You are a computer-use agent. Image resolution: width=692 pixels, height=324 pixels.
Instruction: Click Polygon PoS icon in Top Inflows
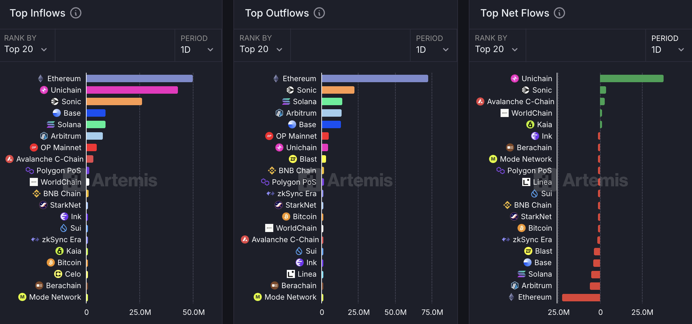(30, 170)
